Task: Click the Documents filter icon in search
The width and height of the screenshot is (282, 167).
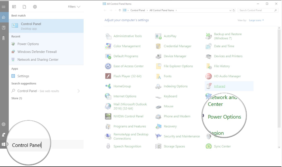Action: pos(24,7)
